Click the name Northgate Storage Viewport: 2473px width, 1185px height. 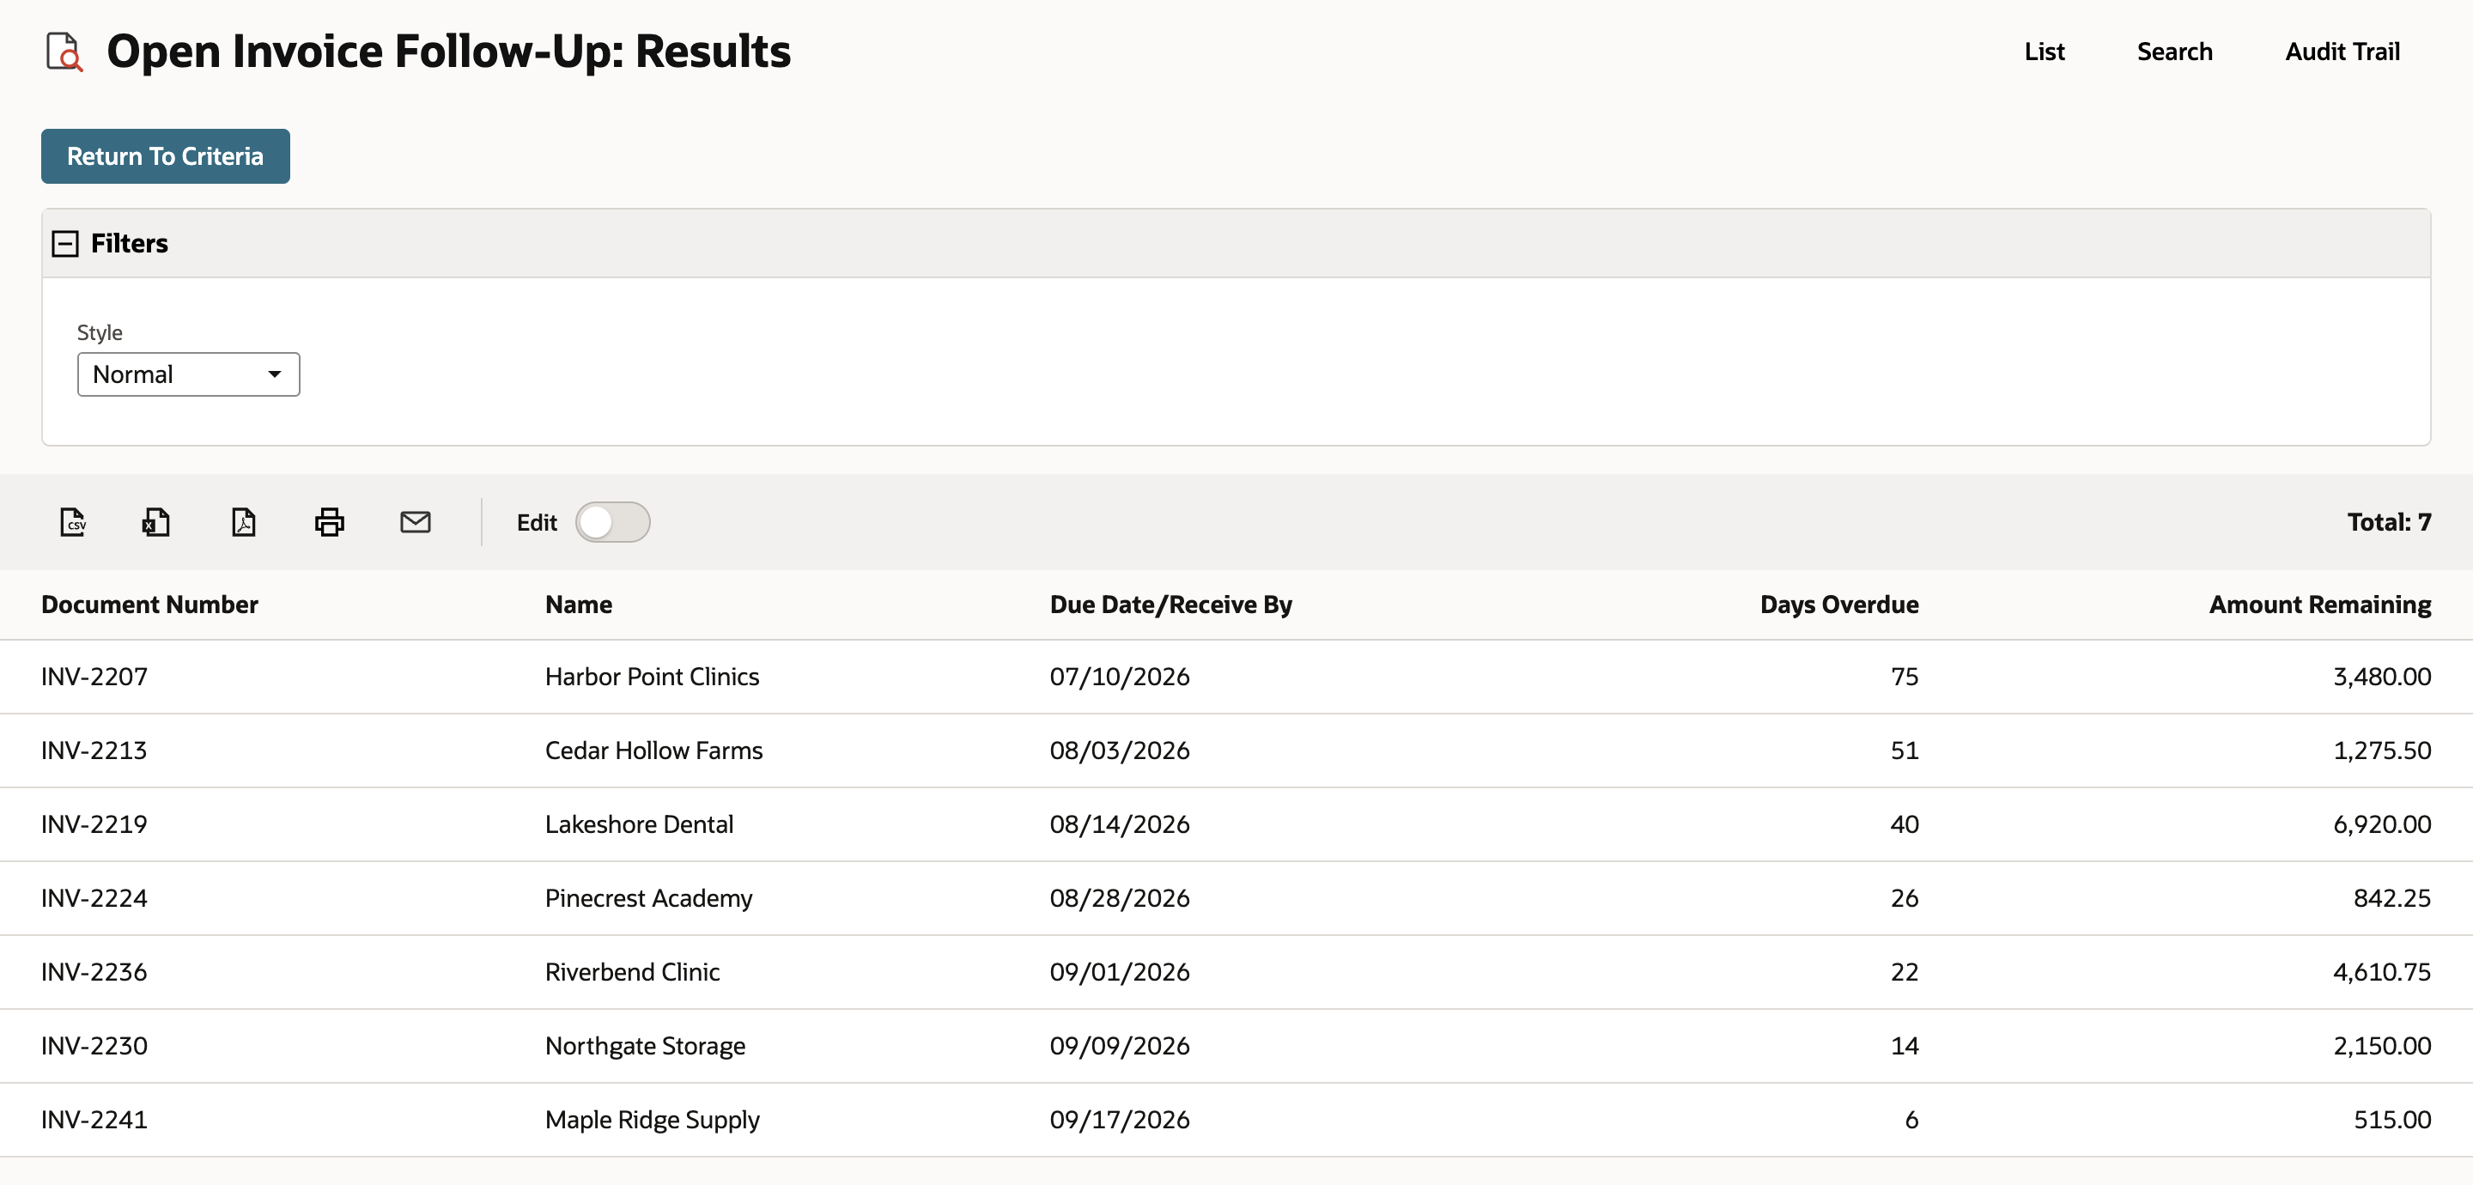[x=645, y=1045]
